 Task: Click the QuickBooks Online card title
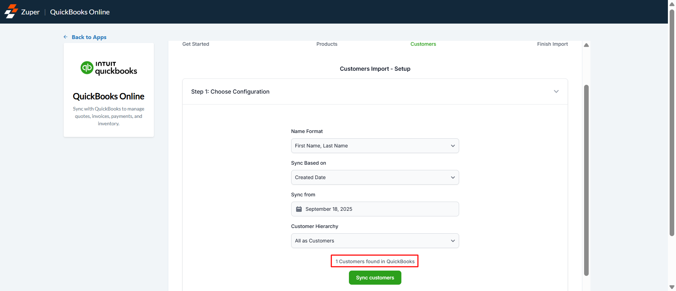pos(108,96)
